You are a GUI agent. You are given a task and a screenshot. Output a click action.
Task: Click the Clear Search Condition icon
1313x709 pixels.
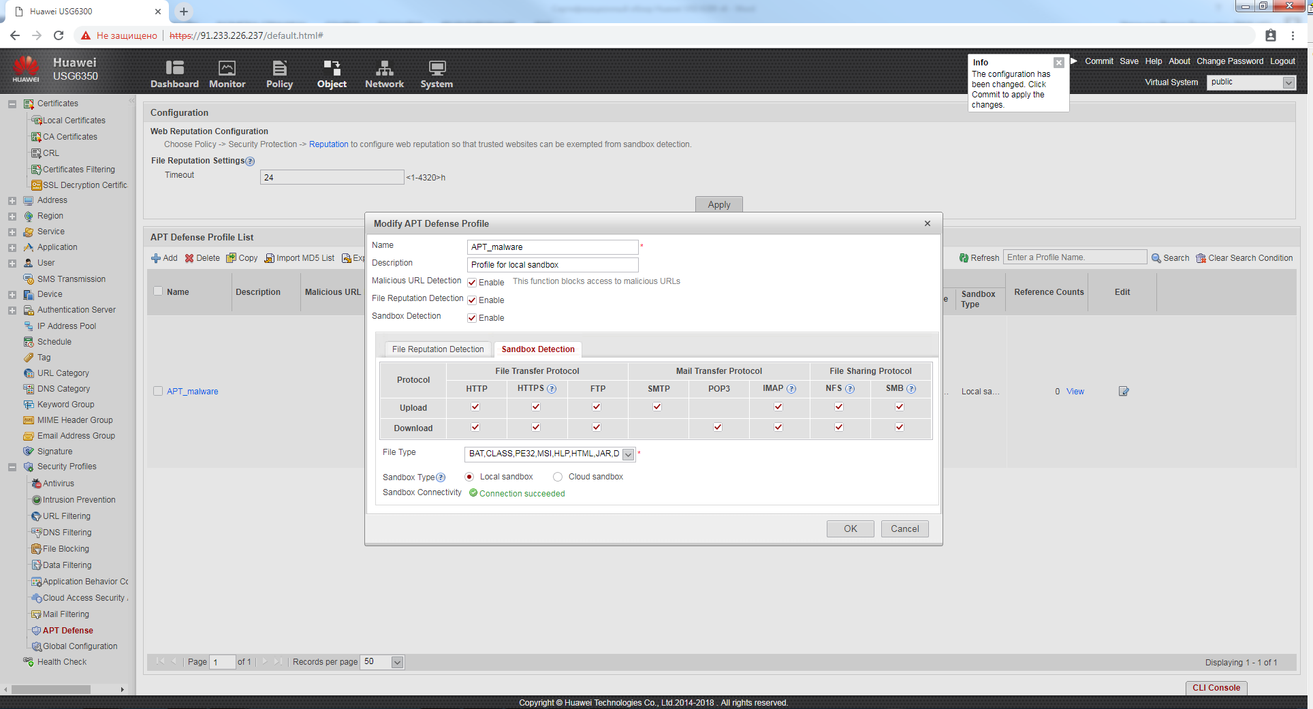[1201, 258]
